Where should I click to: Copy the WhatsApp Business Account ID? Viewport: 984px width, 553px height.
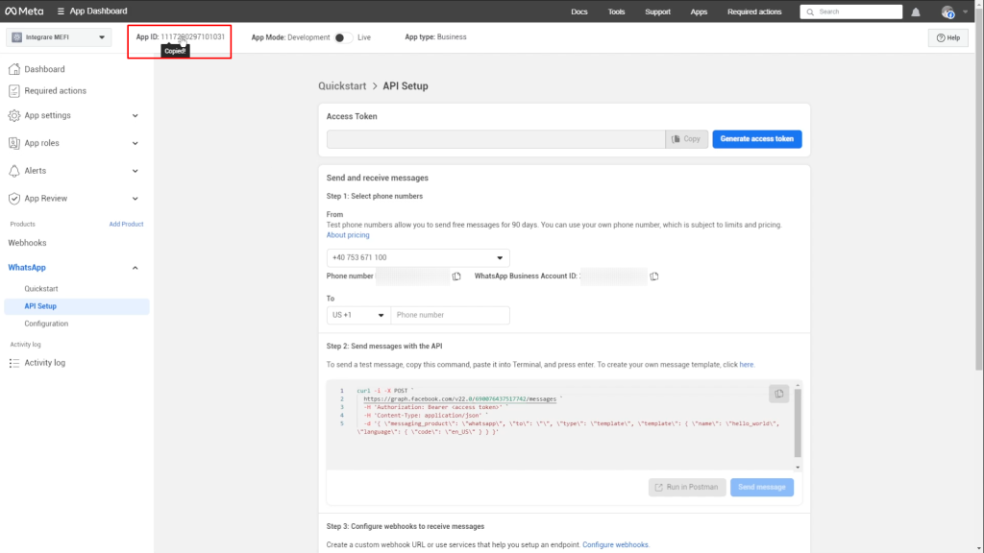tap(653, 276)
